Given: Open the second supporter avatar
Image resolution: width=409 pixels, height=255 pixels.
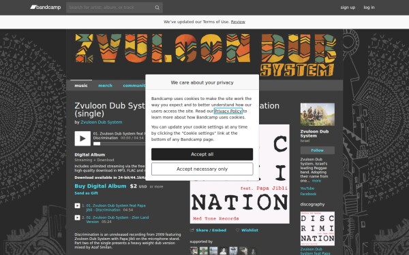Looking at the screenshot, I should click(x=204, y=251).
